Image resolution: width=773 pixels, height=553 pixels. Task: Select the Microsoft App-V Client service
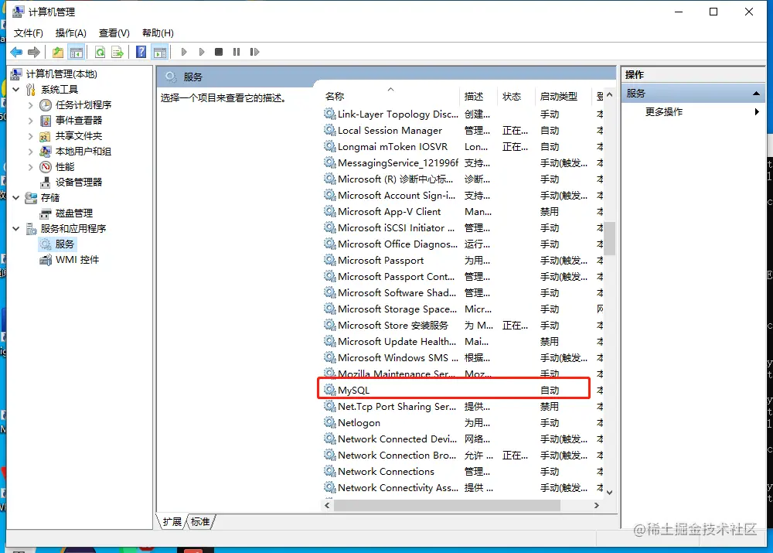(x=462, y=212)
